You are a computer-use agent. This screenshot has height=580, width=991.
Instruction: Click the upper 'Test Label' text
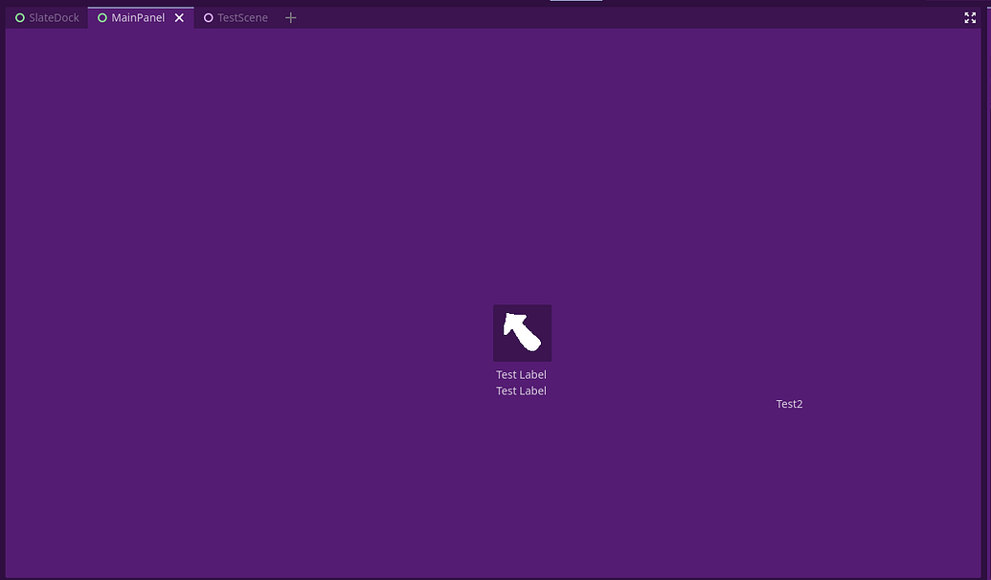[x=522, y=374]
